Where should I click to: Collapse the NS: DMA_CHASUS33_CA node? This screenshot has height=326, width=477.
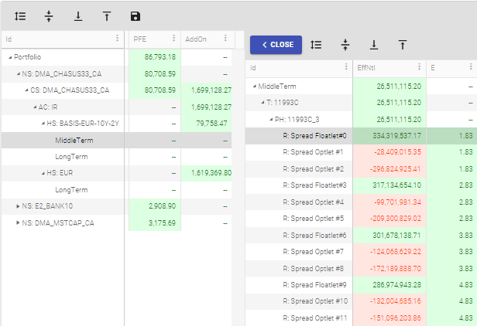click(x=19, y=73)
